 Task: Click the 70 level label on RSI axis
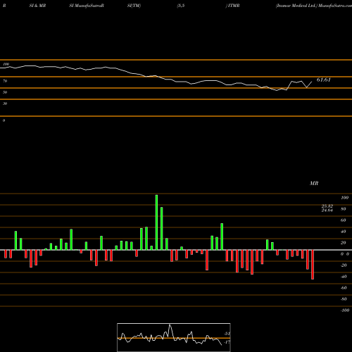point(5,81)
